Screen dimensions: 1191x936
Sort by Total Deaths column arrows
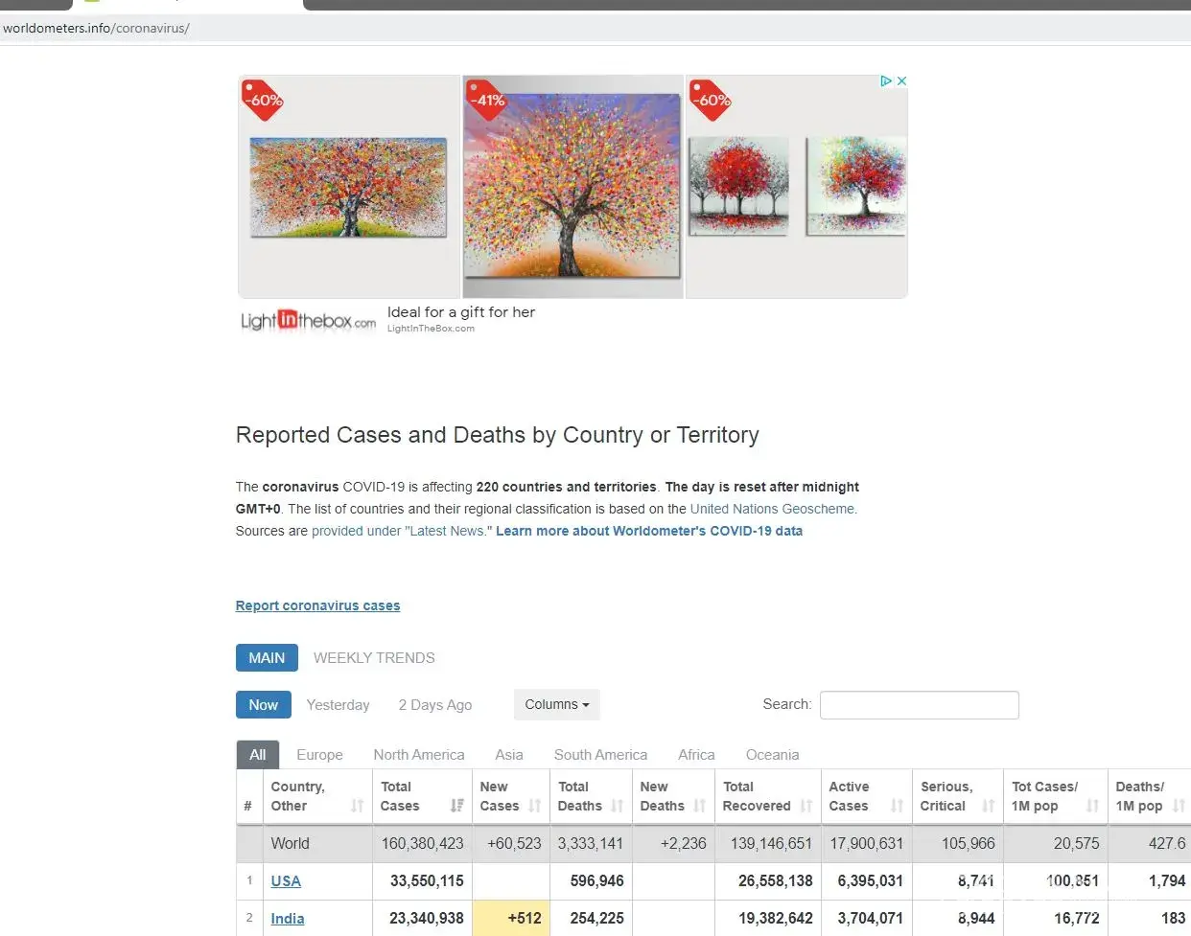(x=617, y=806)
